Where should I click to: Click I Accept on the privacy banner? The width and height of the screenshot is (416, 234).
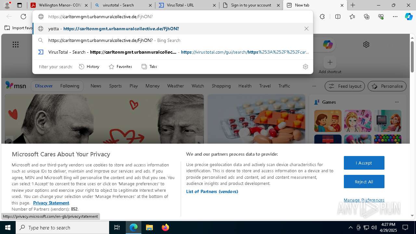pyautogui.click(x=364, y=163)
